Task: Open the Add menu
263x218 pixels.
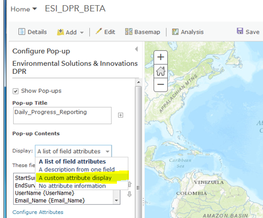Action: tap(70, 32)
